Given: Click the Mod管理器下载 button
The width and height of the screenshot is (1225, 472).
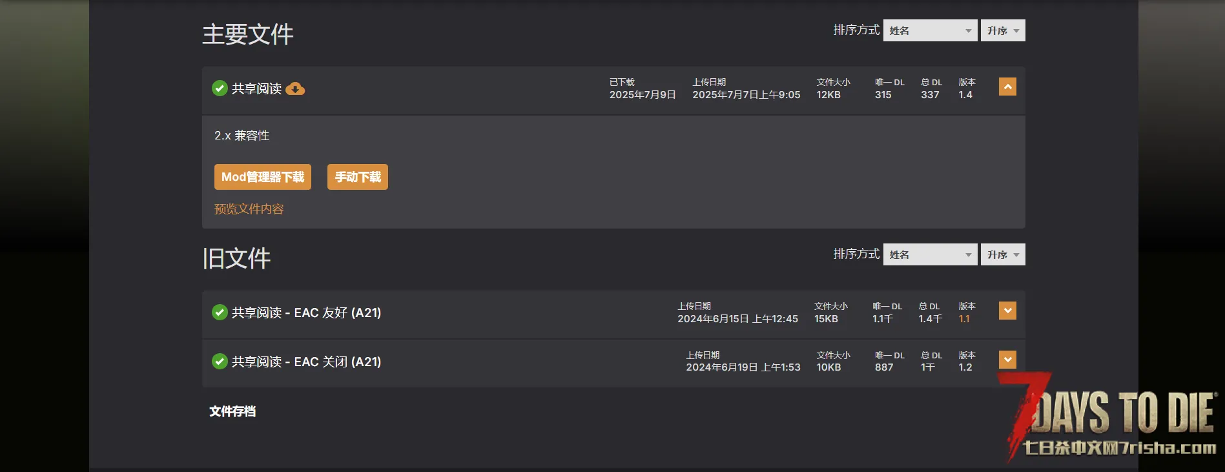Looking at the screenshot, I should [263, 177].
